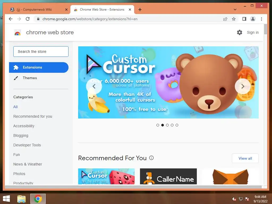This screenshot has height=204, width=272.
Task: Click Sign in link
Action: pos(253,32)
